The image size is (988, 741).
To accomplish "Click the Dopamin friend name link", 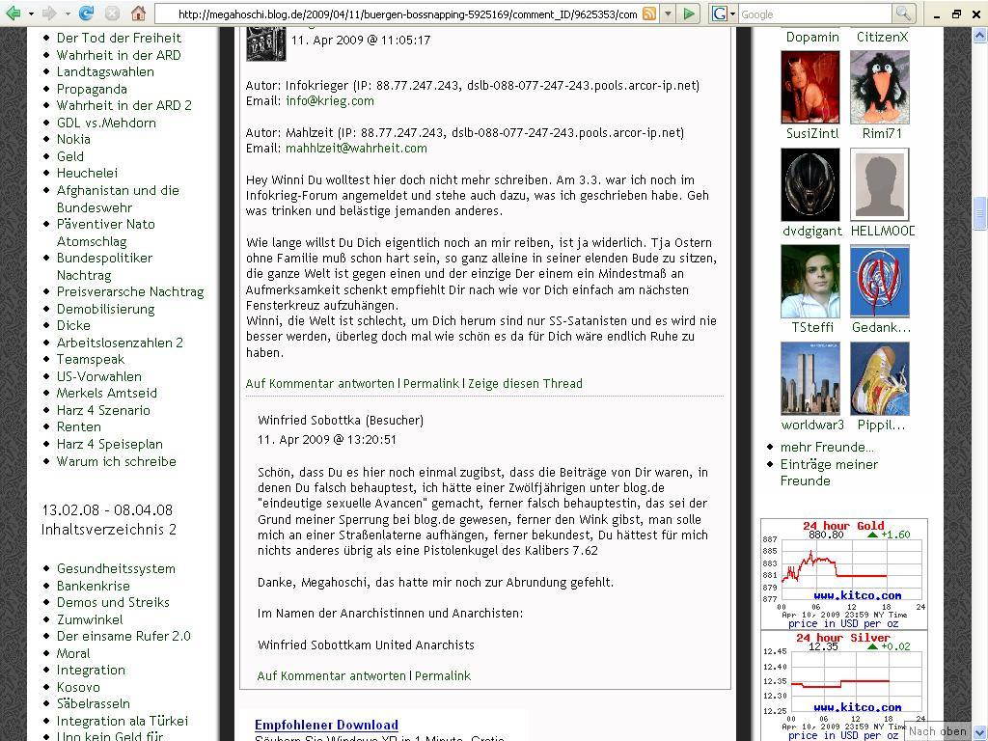I will tap(812, 38).
